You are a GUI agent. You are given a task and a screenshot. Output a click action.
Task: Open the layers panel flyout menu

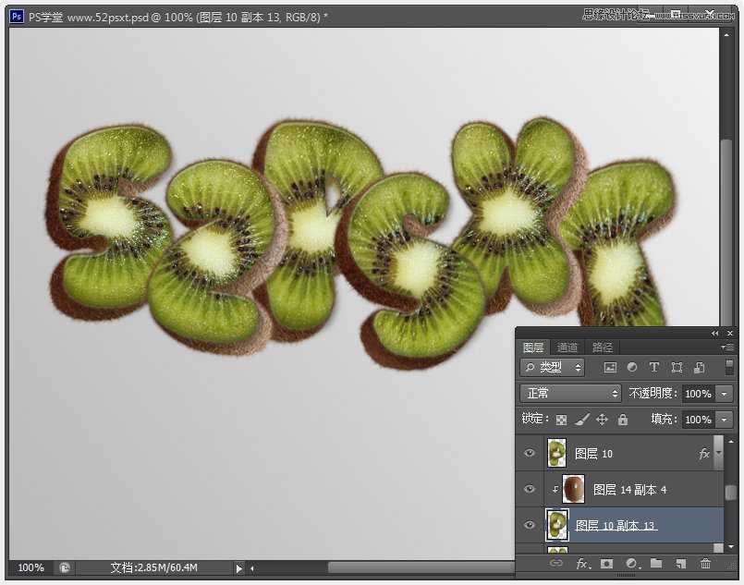727,347
